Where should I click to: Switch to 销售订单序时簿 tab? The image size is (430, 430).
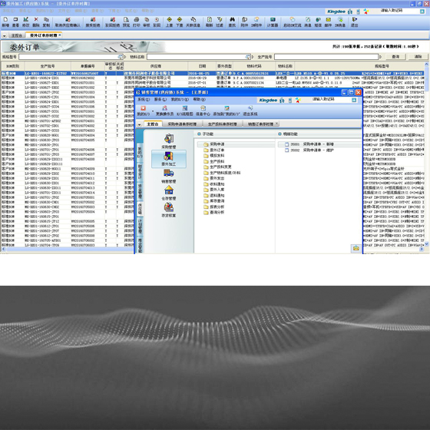click(x=260, y=124)
